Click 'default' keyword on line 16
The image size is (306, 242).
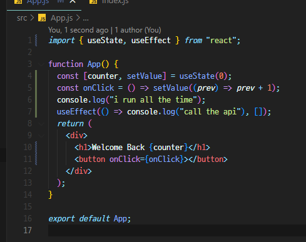click(94, 219)
